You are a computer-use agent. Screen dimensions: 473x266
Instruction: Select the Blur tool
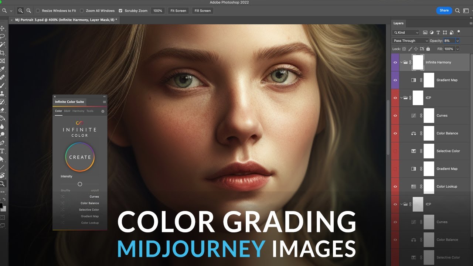coord(2,126)
